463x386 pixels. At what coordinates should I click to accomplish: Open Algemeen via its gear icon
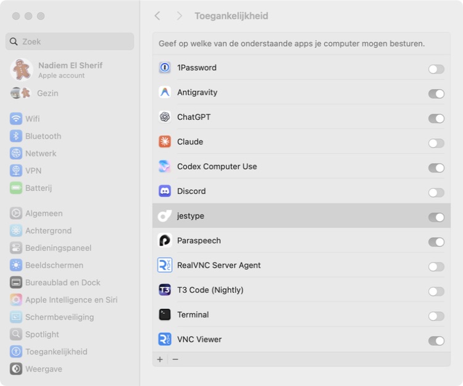point(16,213)
